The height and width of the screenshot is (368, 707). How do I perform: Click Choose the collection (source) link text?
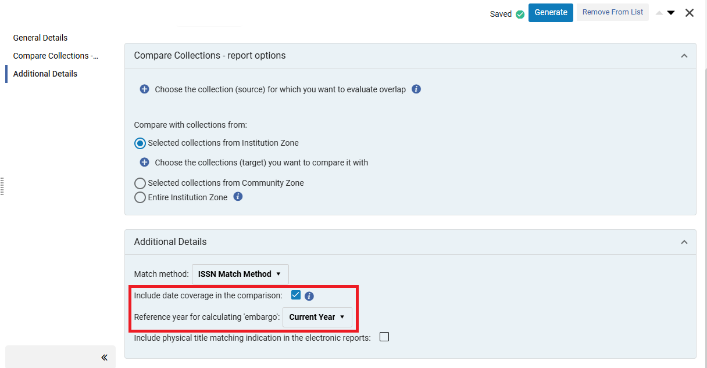280,89
